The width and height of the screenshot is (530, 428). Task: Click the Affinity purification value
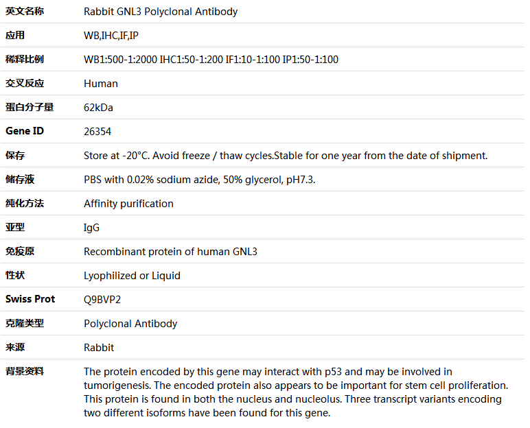[x=128, y=204]
